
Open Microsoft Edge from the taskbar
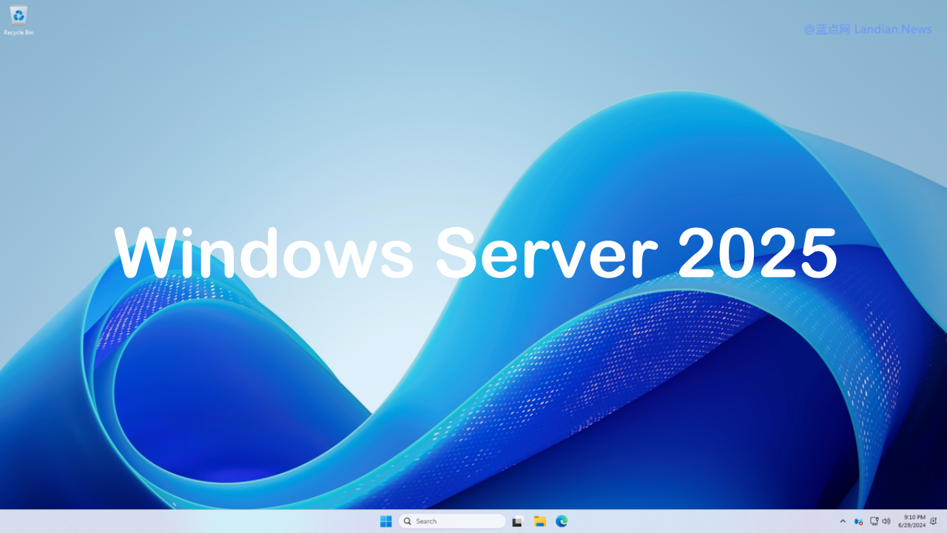(561, 521)
